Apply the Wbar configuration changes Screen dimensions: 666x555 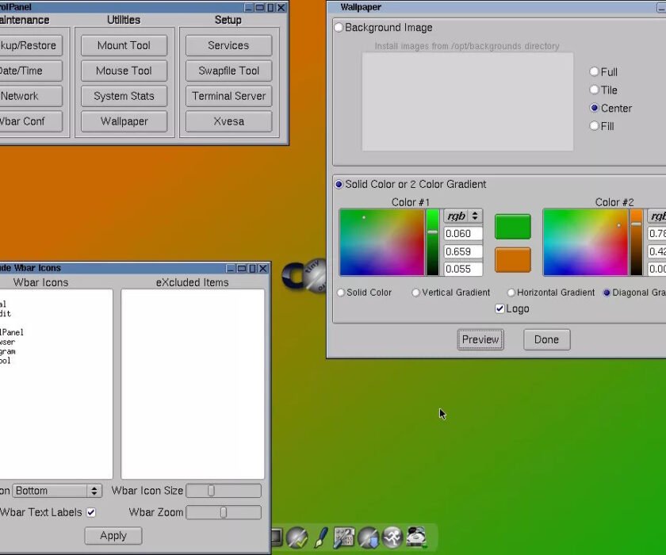point(113,536)
